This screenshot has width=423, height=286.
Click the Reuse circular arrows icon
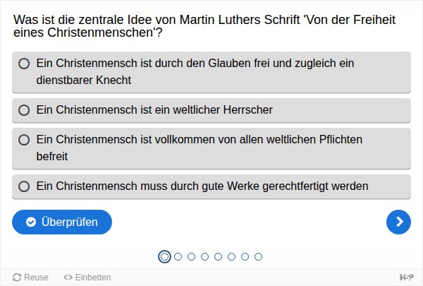(x=17, y=278)
